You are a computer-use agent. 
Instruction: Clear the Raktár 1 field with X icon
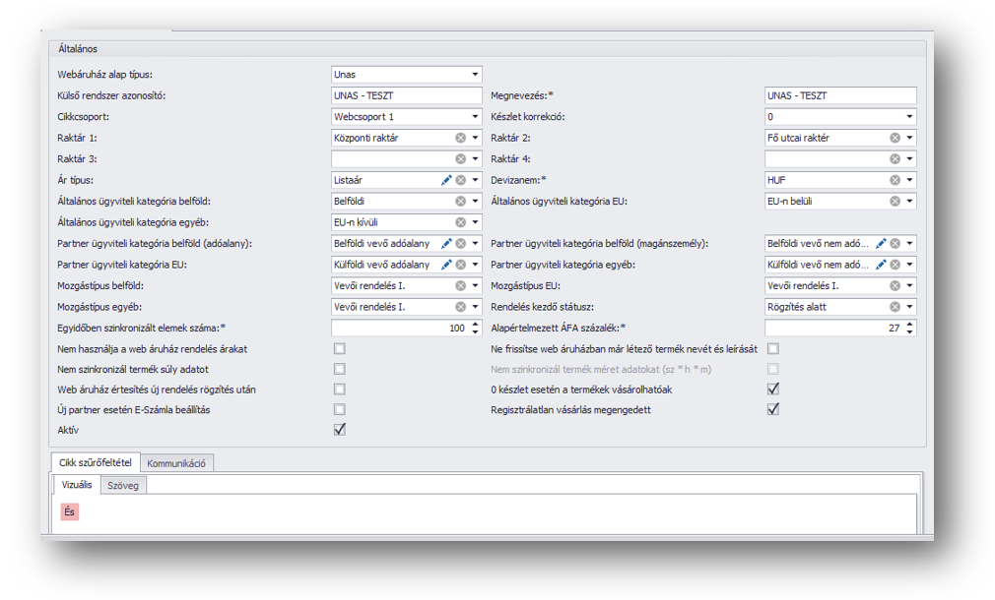[460, 138]
